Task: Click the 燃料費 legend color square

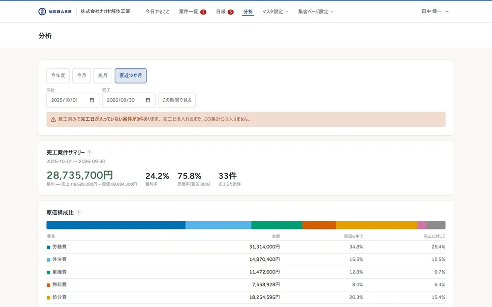Action: (49, 285)
